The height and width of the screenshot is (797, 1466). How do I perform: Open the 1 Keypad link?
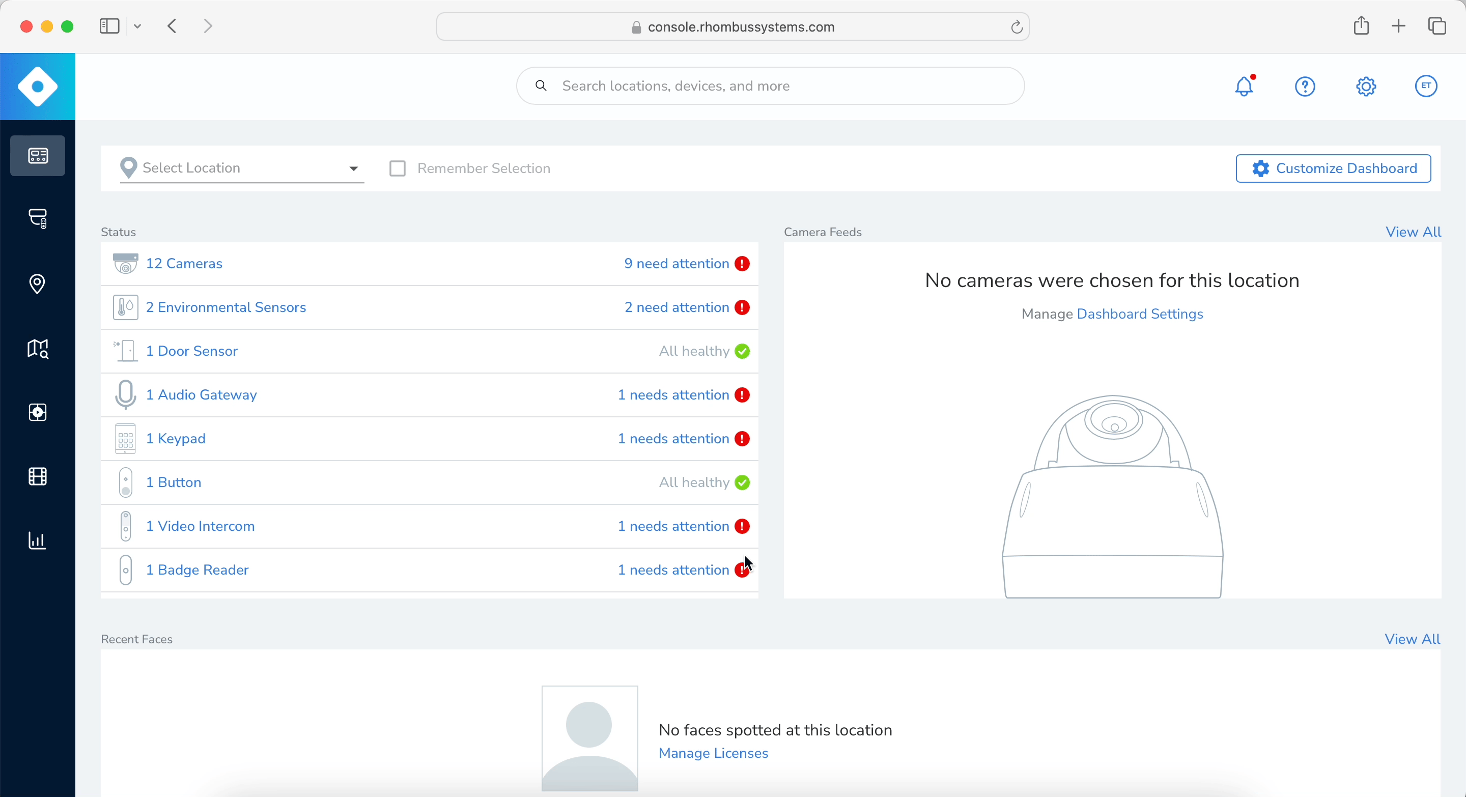click(176, 439)
